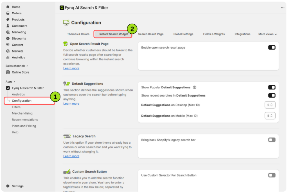Click the Fynq logo in page header

point(62,8)
